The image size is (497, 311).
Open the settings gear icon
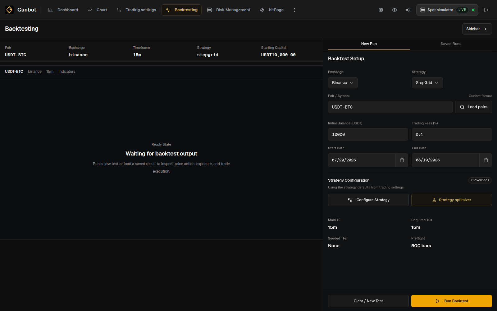pos(381,10)
